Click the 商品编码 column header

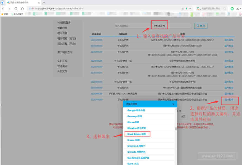[x=97, y=34]
